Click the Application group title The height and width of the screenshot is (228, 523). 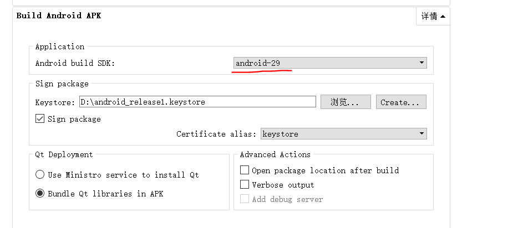pos(60,46)
